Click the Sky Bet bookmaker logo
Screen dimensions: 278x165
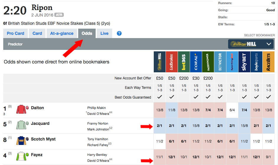pos(244,62)
